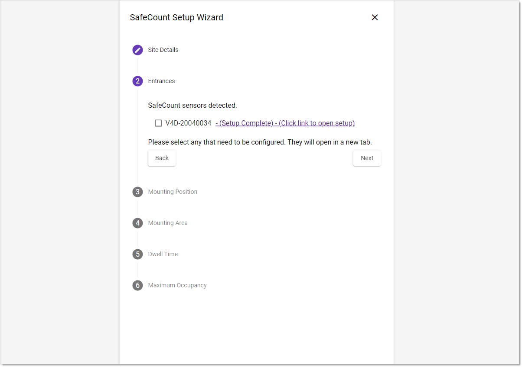Image resolution: width=522 pixels, height=367 pixels.
Task: Click the step 6 circle icon
Action: click(137, 285)
